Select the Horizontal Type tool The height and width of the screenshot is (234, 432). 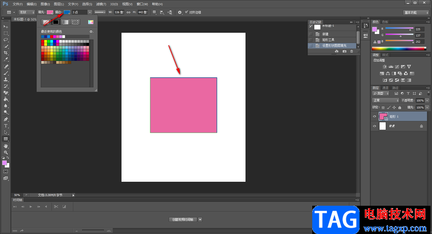point(6,126)
